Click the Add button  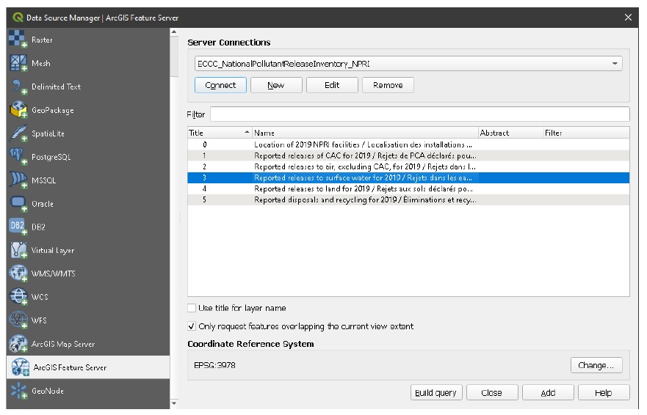(x=548, y=393)
